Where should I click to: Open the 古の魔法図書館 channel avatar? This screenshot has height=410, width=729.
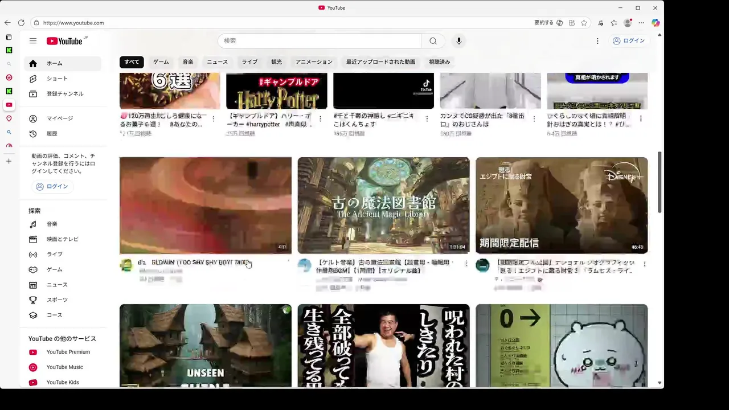coord(305,265)
